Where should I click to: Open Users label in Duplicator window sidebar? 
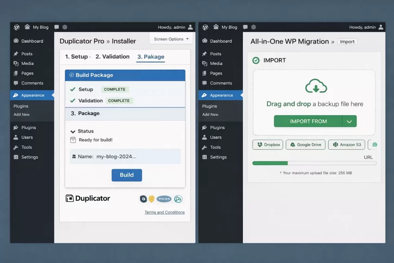point(27,137)
